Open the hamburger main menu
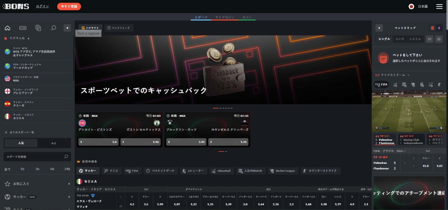448x210 pixels. click(439, 6)
